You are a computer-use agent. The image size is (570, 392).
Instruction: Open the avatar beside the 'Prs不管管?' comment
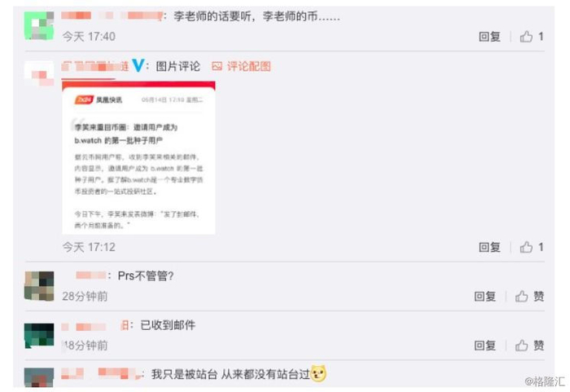click(39, 286)
